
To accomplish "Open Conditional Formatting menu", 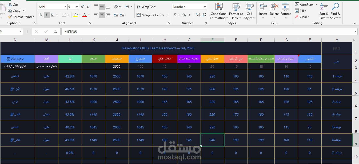I will [x=219, y=11].
